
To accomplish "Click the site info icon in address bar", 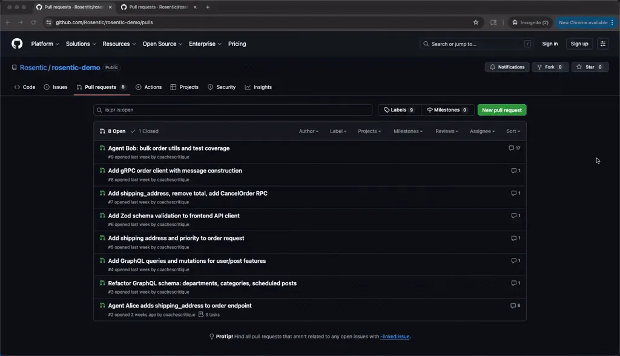I will tap(48, 22).
